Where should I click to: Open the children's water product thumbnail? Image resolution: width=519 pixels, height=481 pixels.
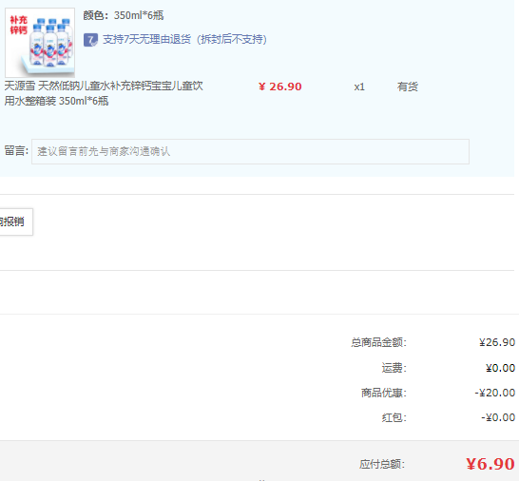pos(40,43)
